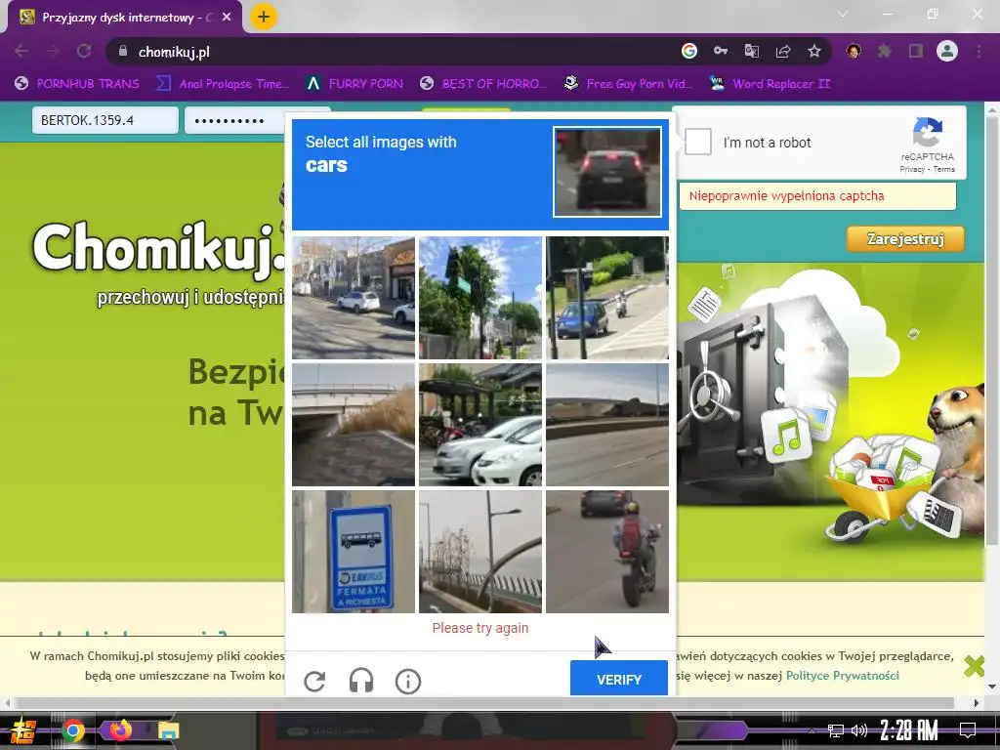Select the street with white parked car tile
The width and height of the screenshot is (1000, 750).
pyautogui.click(x=354, y=298)
